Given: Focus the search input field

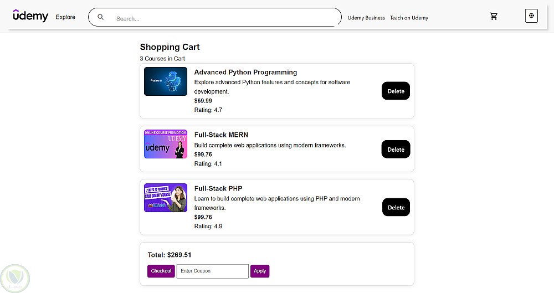Looking at the screenshot, I should click(222, 18).
